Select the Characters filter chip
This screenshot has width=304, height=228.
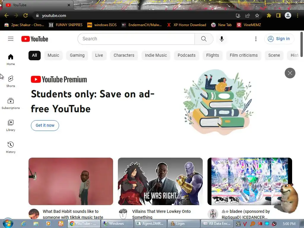(124, 56)
